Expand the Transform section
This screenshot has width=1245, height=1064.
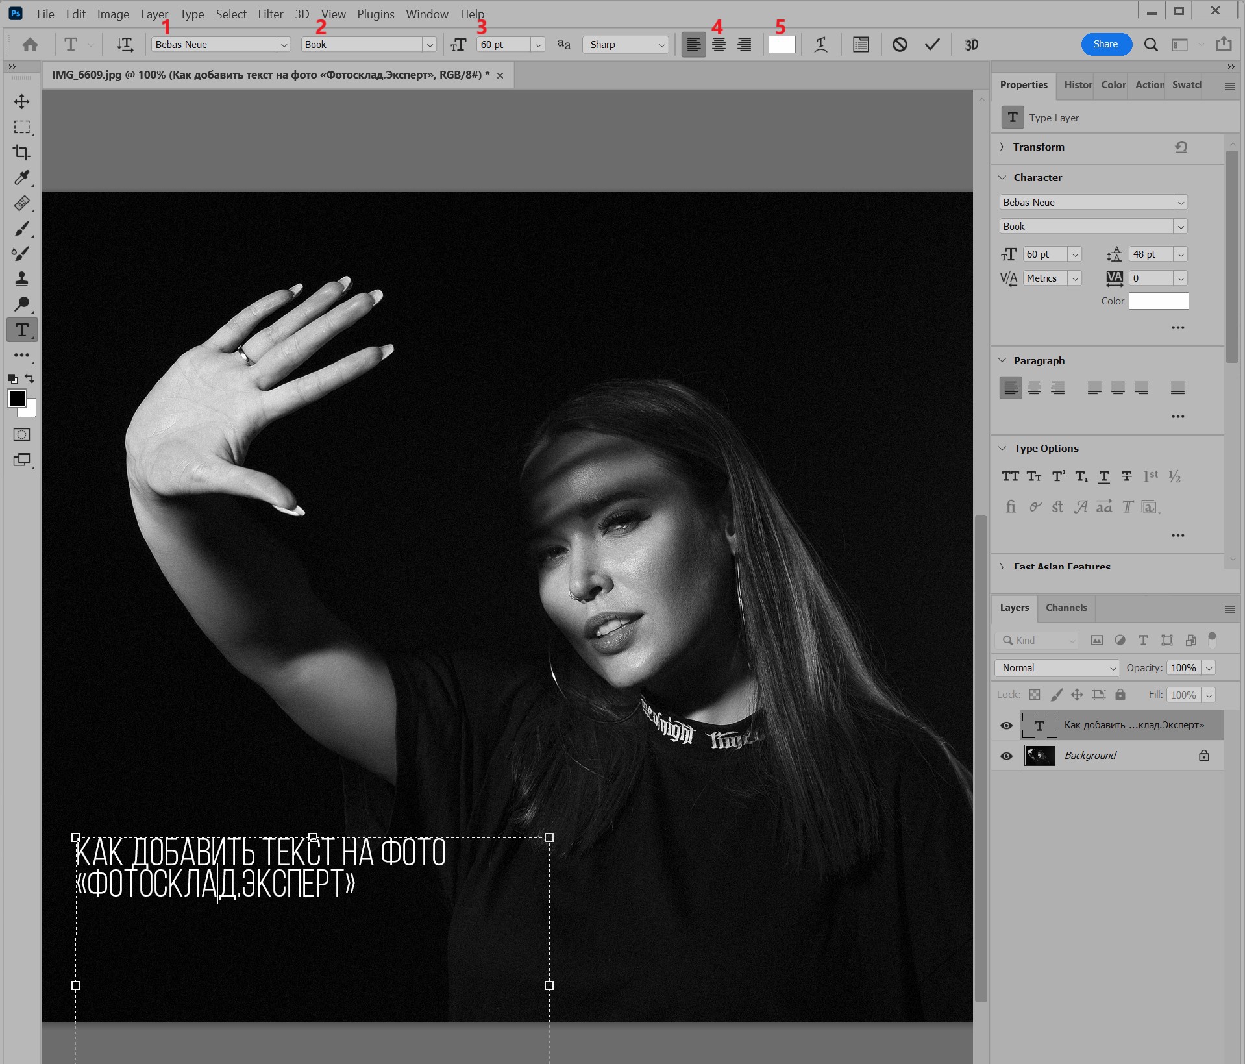(x=1002, y=147)
